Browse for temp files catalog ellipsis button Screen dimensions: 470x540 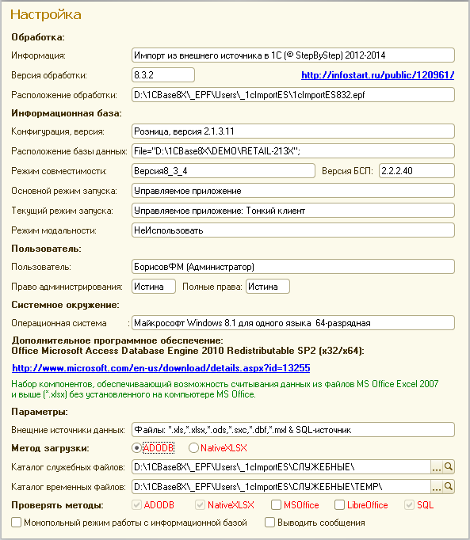[x=437, y=487]
